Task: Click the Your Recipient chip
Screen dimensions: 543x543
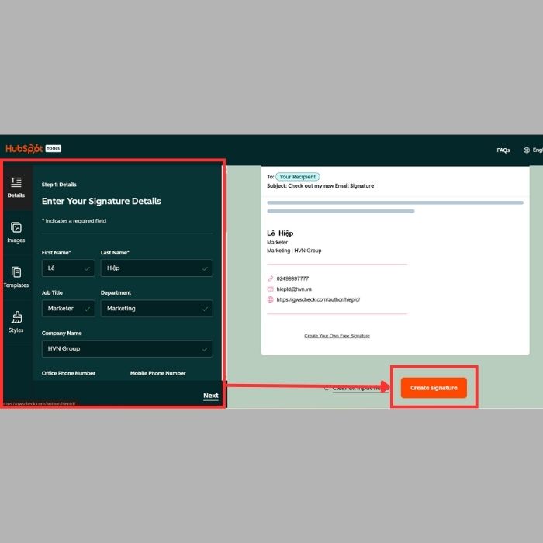Action: [297, 177]
